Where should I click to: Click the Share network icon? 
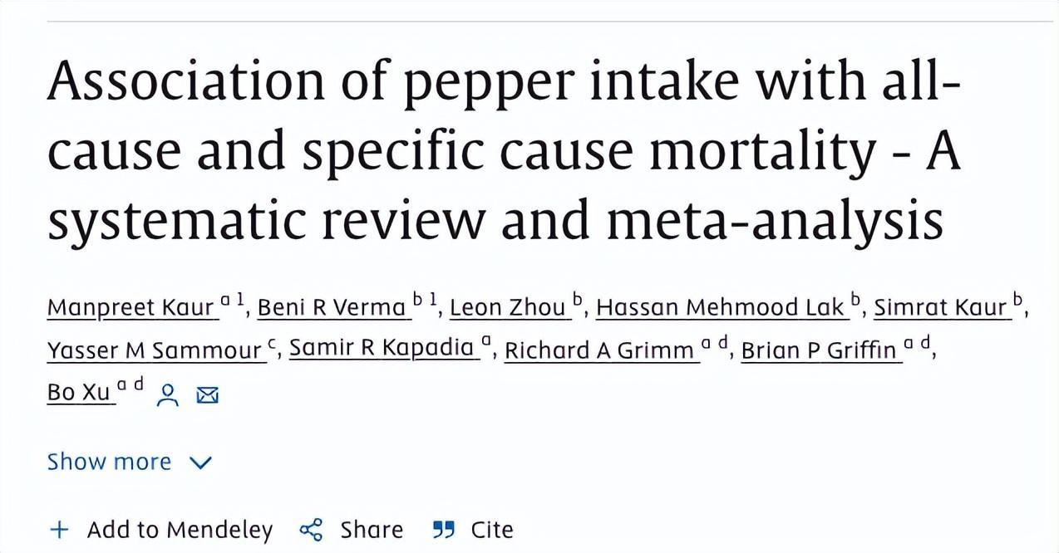pyautogui.click(x=311, y=530)
